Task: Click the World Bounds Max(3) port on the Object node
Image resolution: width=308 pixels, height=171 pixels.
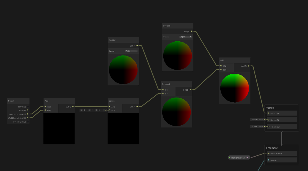Action: click(27, 118)
